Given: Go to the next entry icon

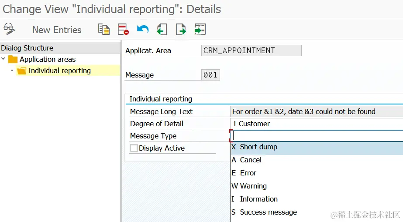Looking at the screenshot, I should click(x=181, y=29).
